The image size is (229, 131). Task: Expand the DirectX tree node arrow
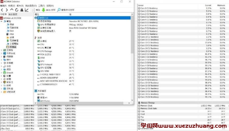click(1, 72)
